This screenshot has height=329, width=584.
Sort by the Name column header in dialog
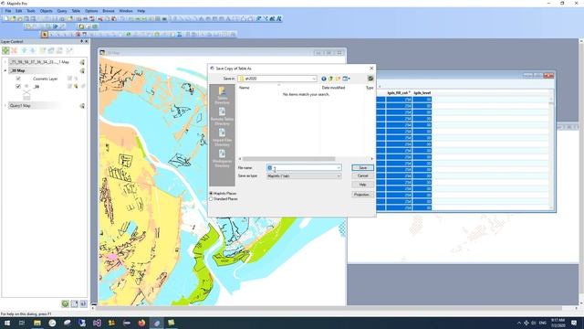coord(244,88)
